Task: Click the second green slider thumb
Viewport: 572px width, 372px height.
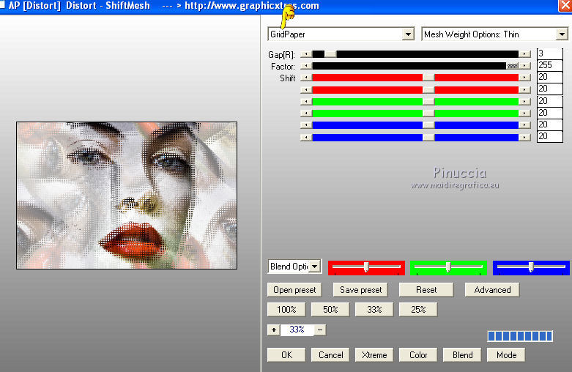Action: click(x=428, y=113)
